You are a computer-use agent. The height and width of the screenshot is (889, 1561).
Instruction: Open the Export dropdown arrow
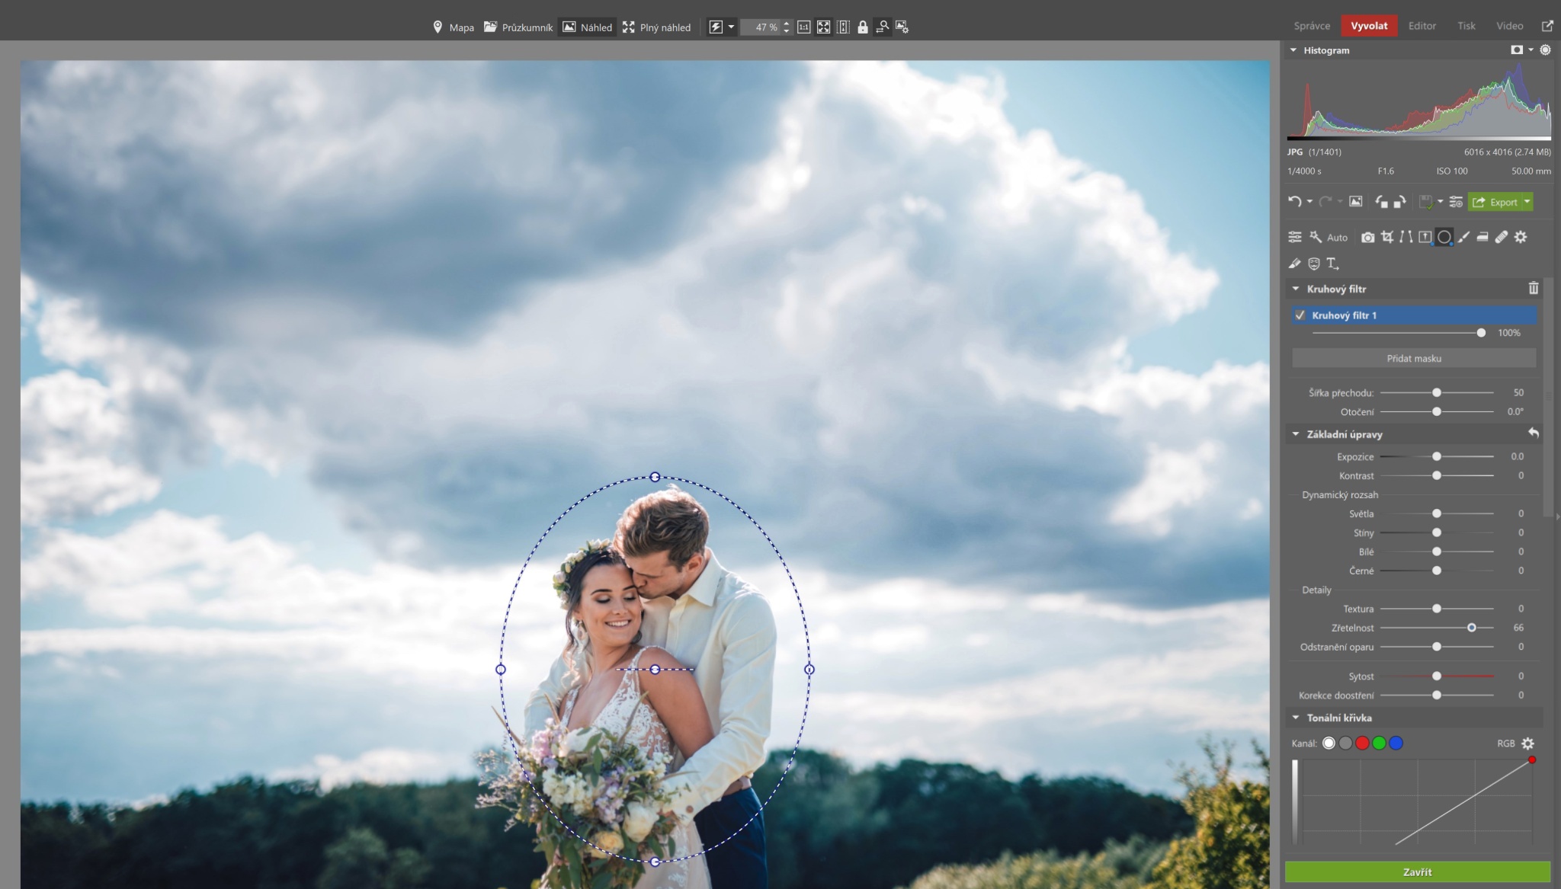tap(1527, 202)
